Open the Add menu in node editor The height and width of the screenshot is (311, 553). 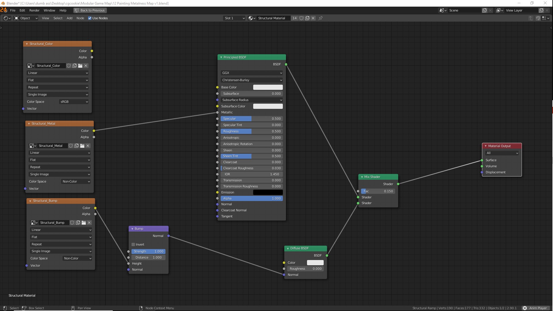(x=69, y=18)
